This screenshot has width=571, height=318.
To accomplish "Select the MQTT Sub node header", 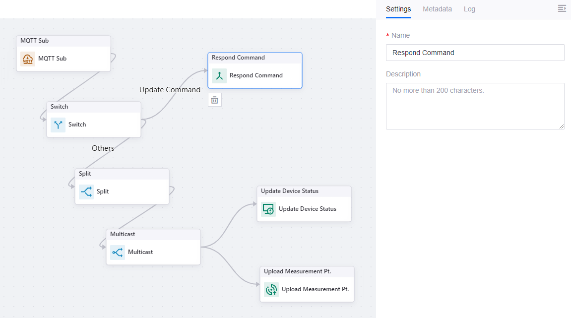I will click(63, 41).
